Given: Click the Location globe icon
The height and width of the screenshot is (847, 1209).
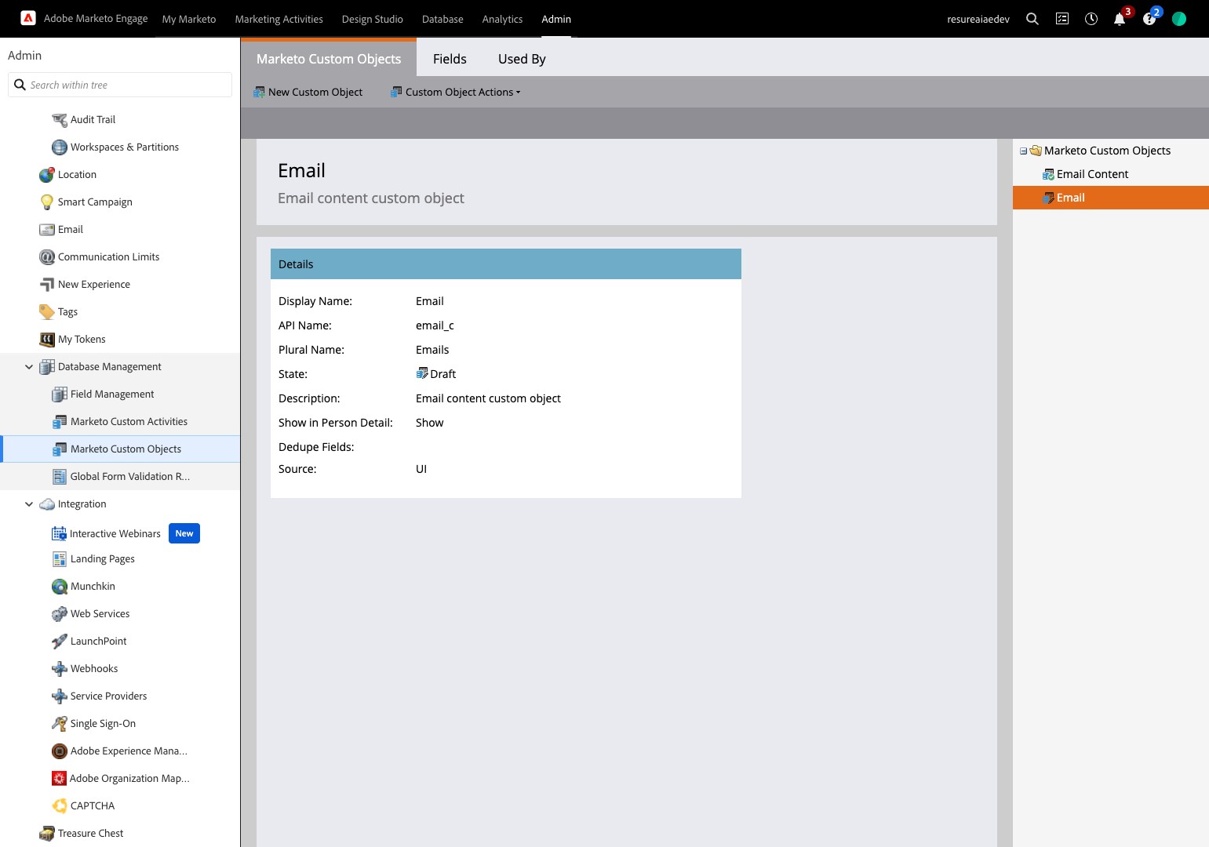Looking at the screenshot, I should (x=47, y=175).
